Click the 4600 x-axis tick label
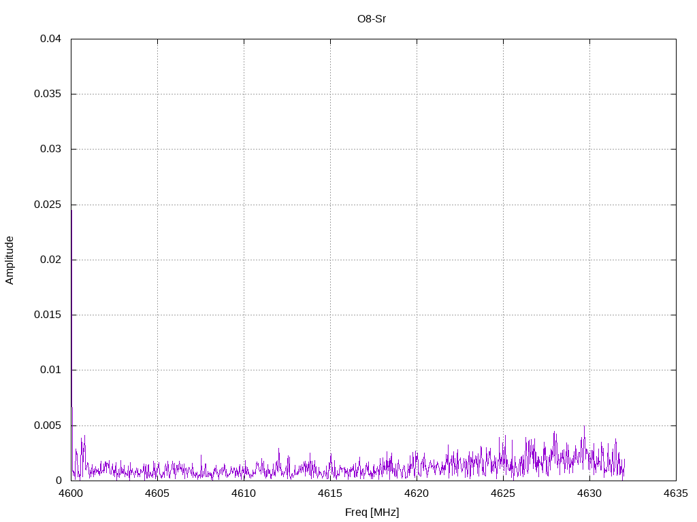697x522 pixels. 71,493
